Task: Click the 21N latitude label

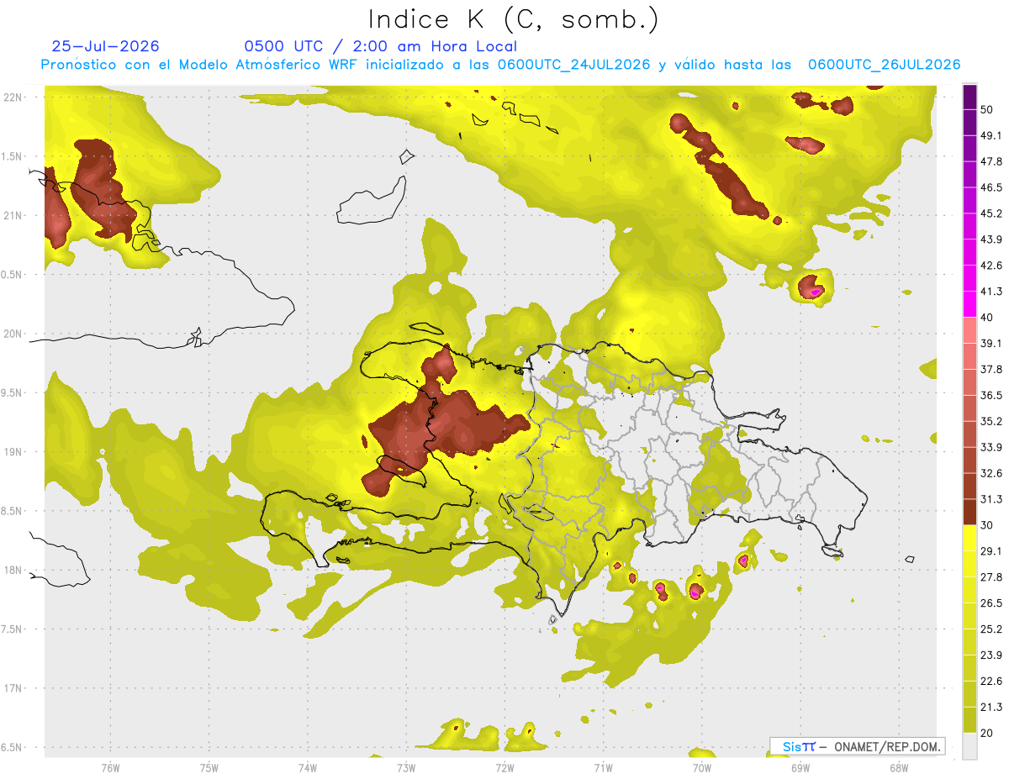Action: 13,215
